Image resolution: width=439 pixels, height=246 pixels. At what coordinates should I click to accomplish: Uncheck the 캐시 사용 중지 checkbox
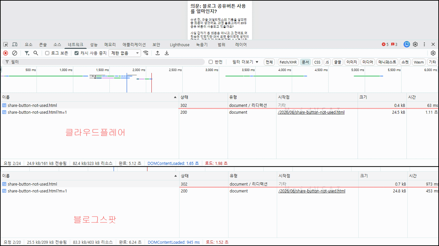pyautogui.click(x=76, y=53)
